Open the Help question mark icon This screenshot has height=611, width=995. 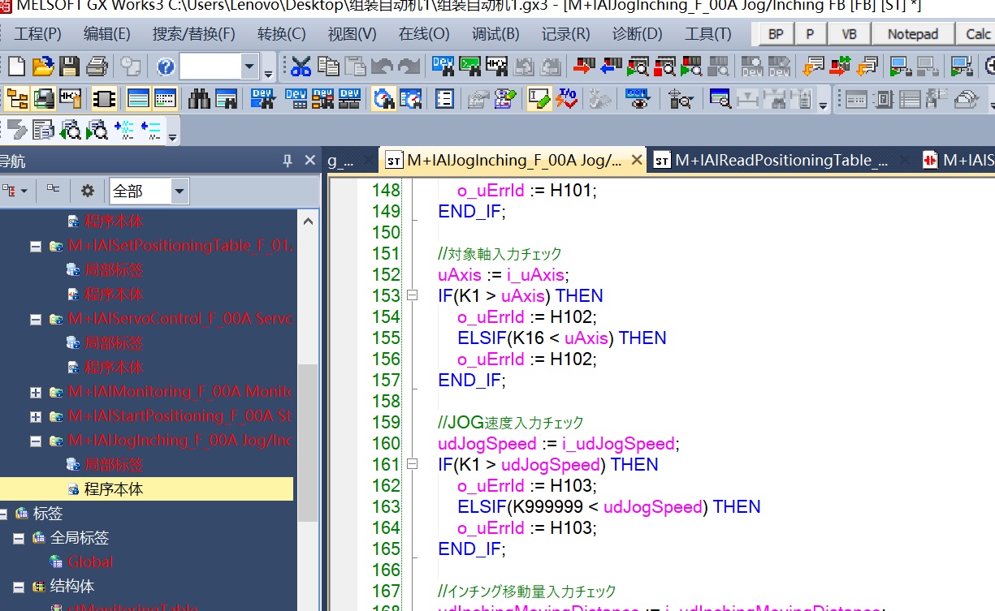166,67
